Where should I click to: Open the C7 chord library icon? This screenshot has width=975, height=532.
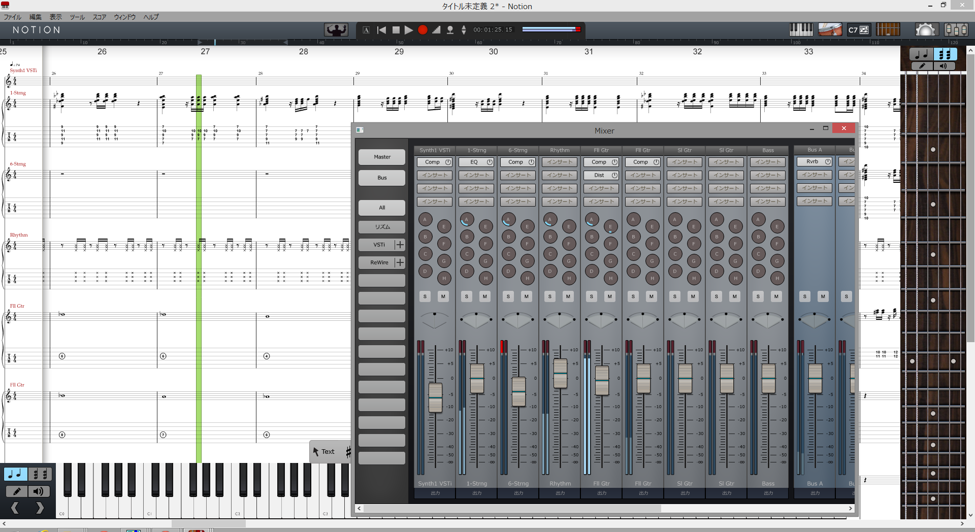pos(859,30)
